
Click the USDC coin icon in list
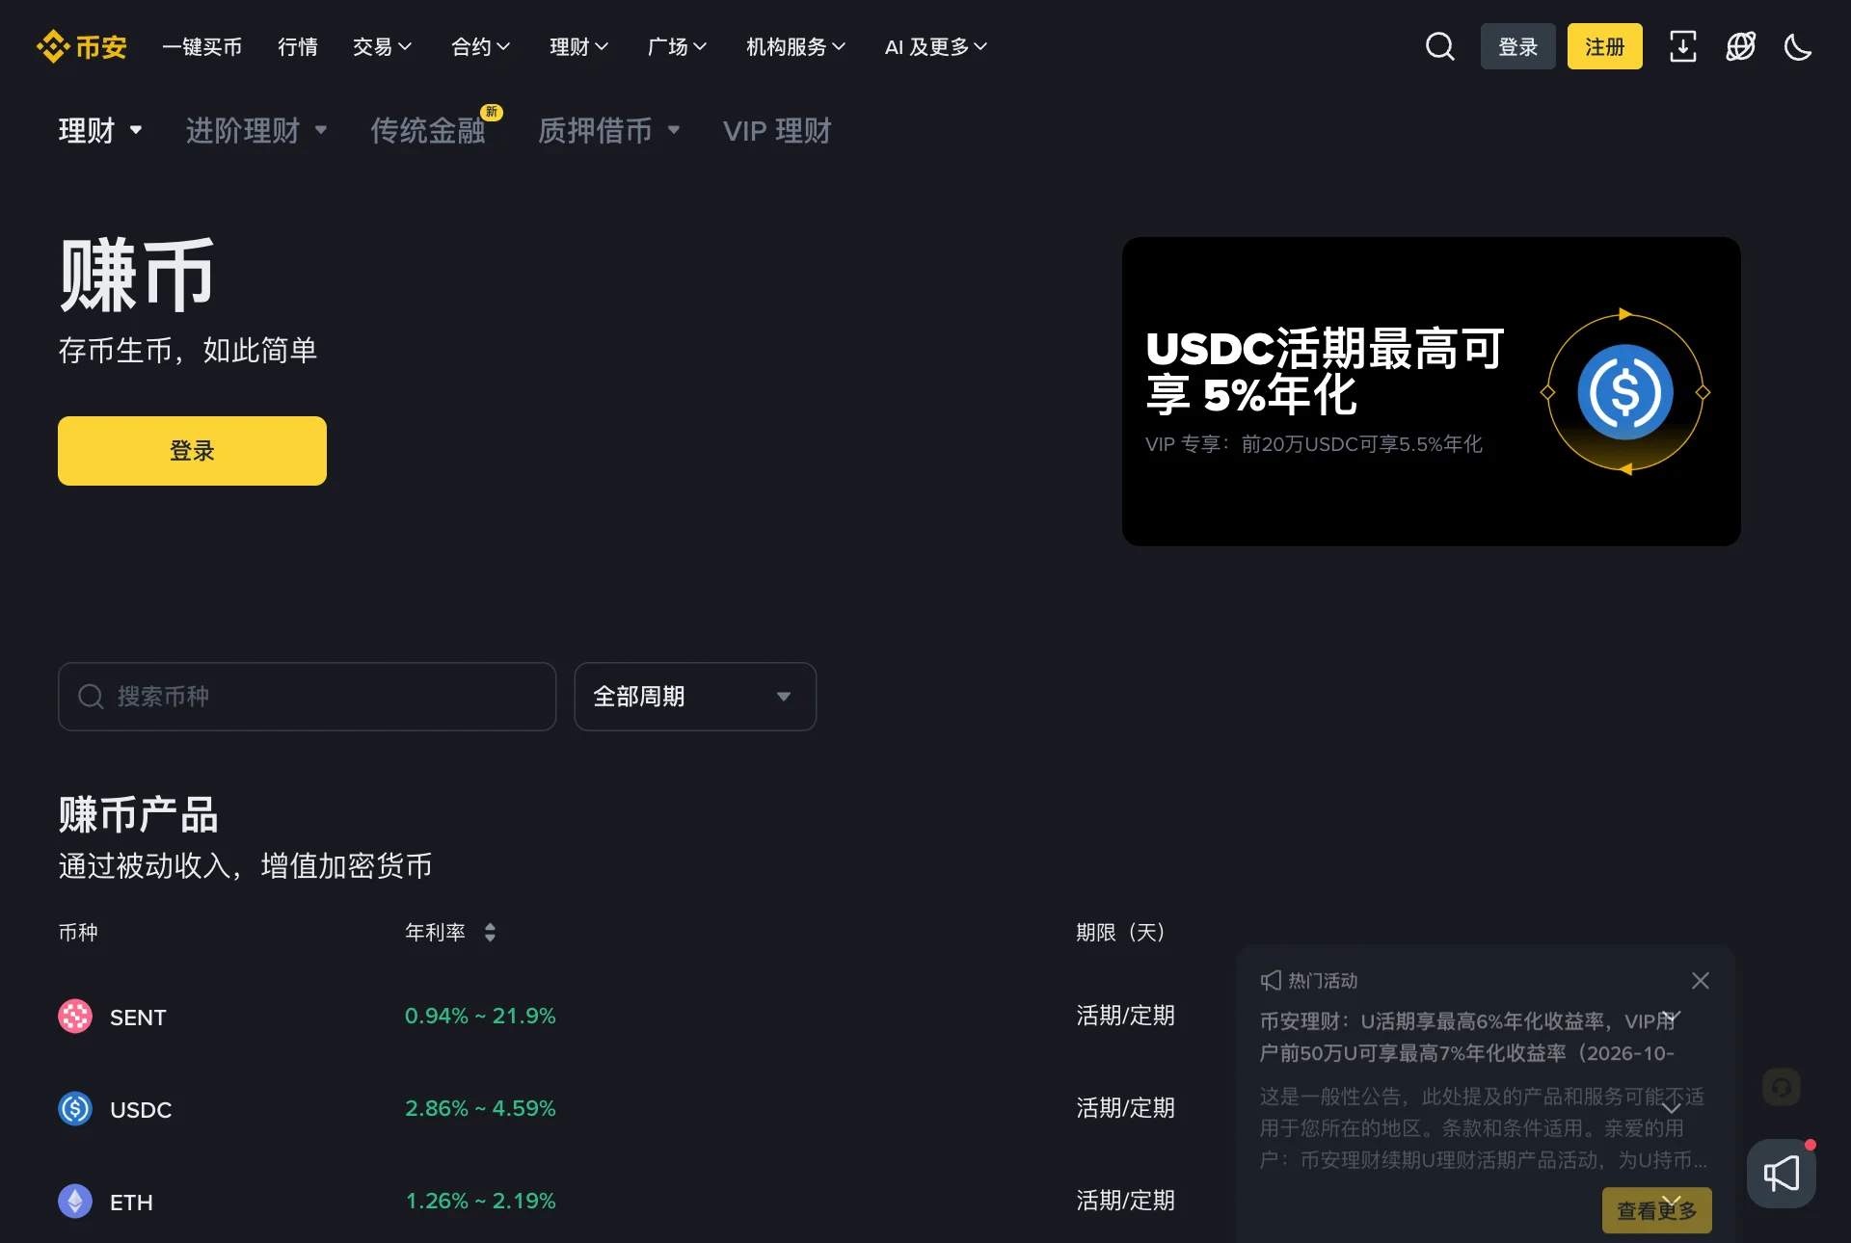(75, 1109)
